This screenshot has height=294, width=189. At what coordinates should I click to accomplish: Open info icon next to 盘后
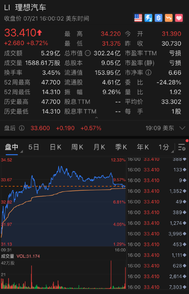22,128
